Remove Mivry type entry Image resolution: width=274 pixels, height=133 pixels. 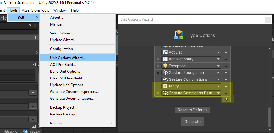(x=226, y=86)
